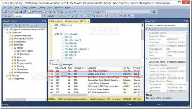Select the dbo.Movies table
This screenshot has width=192, height=109.
[x=25, y=54]
